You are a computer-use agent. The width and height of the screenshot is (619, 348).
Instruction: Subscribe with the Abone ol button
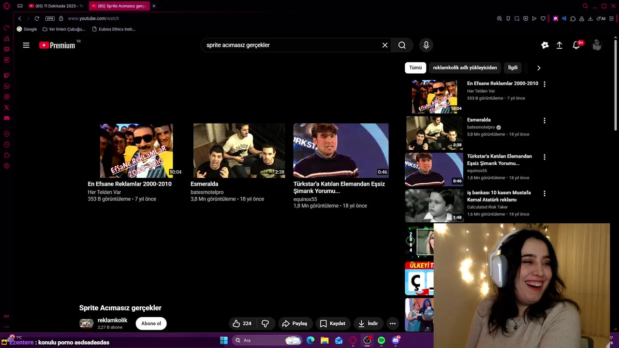pos(151,323)
